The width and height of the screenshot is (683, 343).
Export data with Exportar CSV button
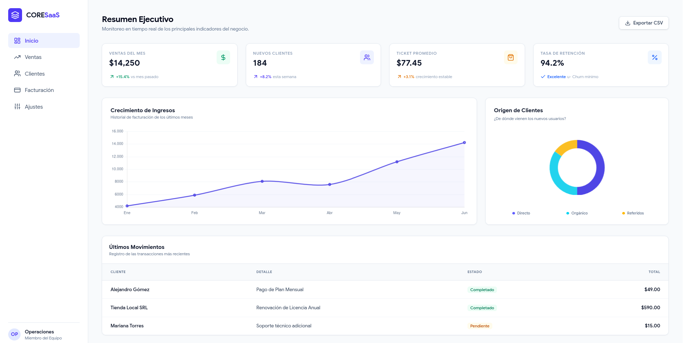pyautogui.click(x=644, y=23)
